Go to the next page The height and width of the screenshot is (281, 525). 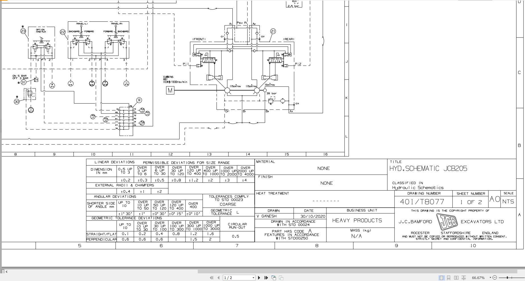[x=259, y=278]
